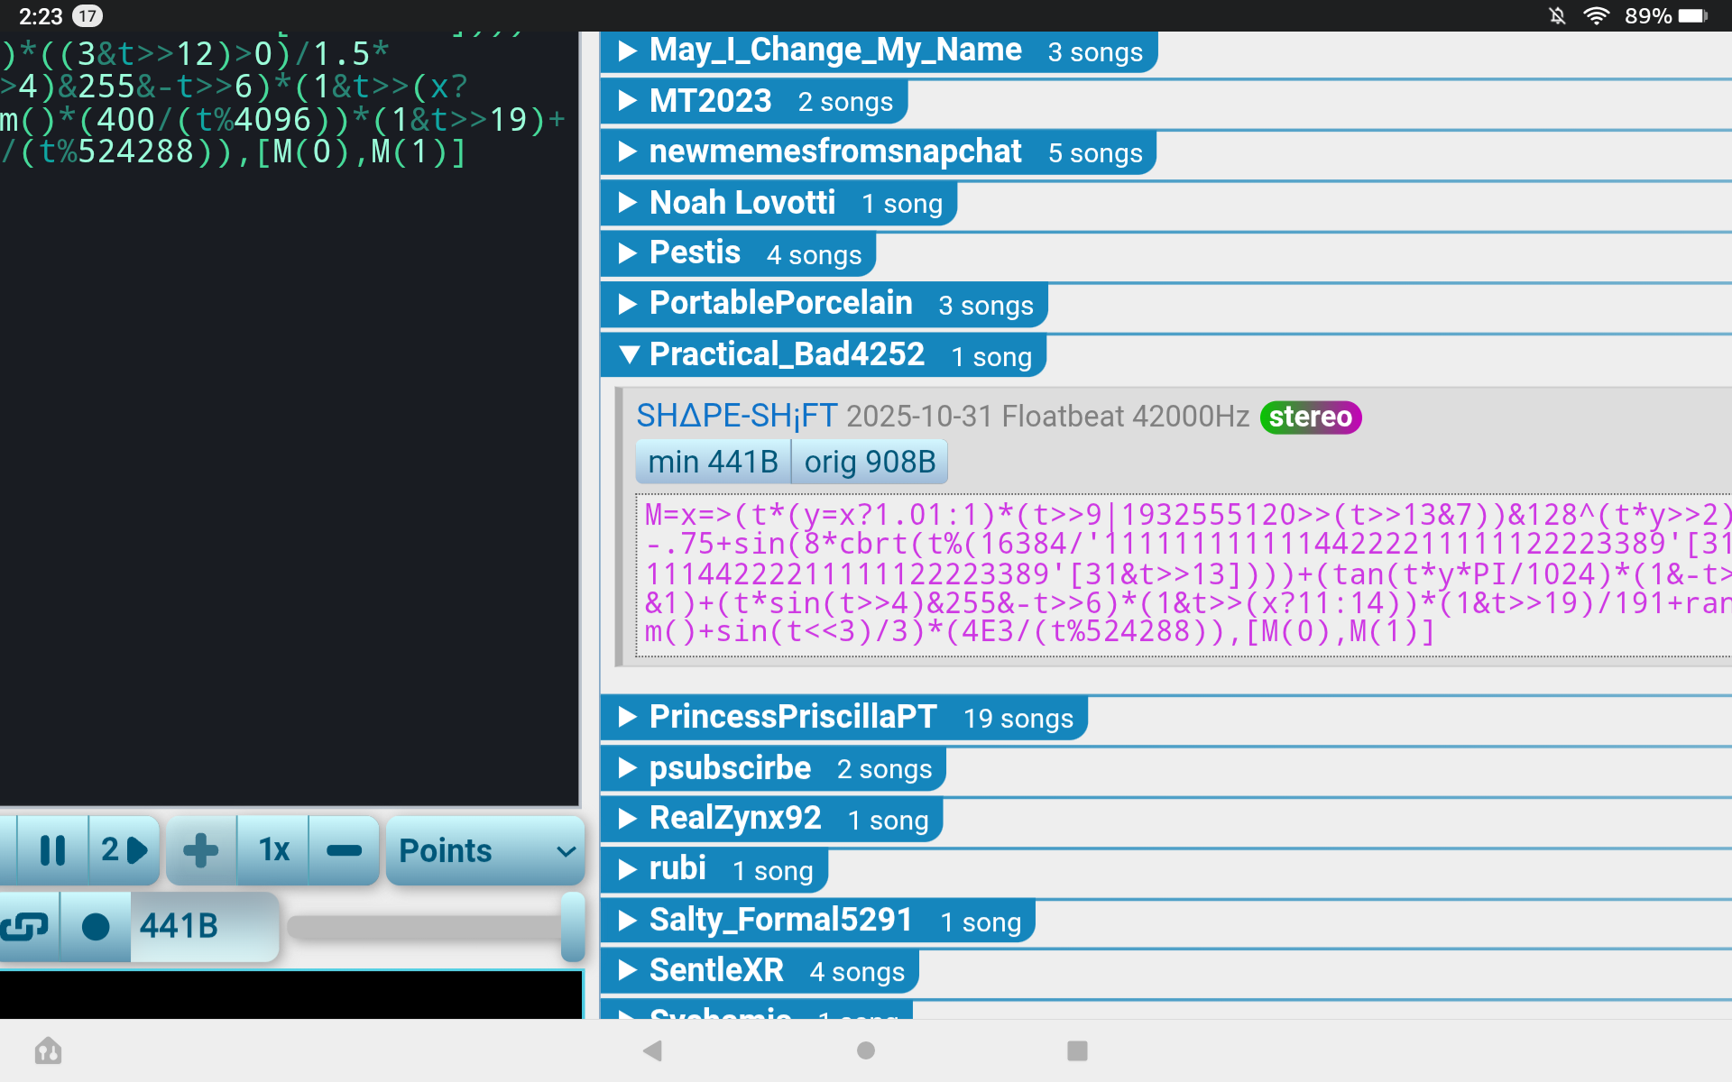The width and height of the screenshot is (1732, 1082).
Task: Click the plus zoom-in icon
Action: (x=200, y=850)
